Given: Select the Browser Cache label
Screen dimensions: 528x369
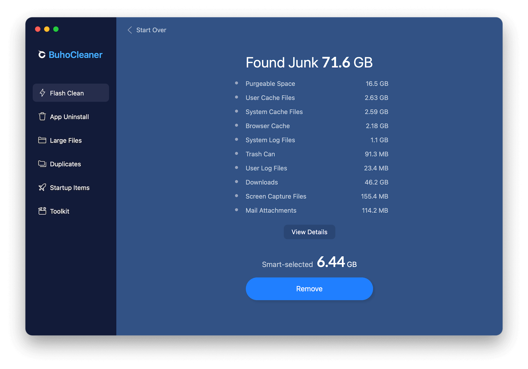Looking at the screenshot, I should [x=268, y=126].
